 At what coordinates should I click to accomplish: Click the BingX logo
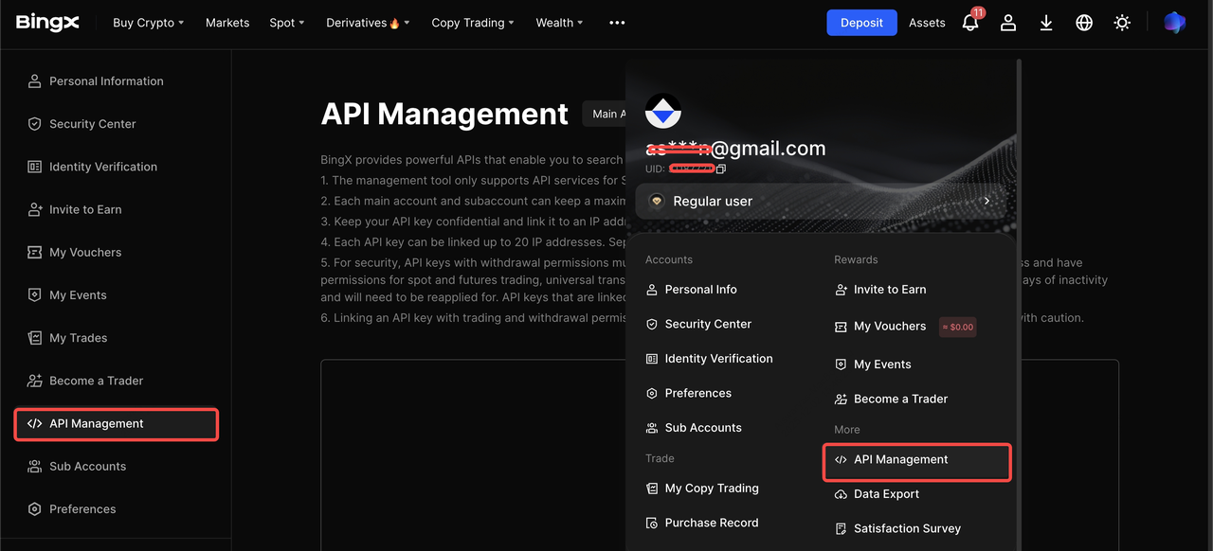pos(47,23)
